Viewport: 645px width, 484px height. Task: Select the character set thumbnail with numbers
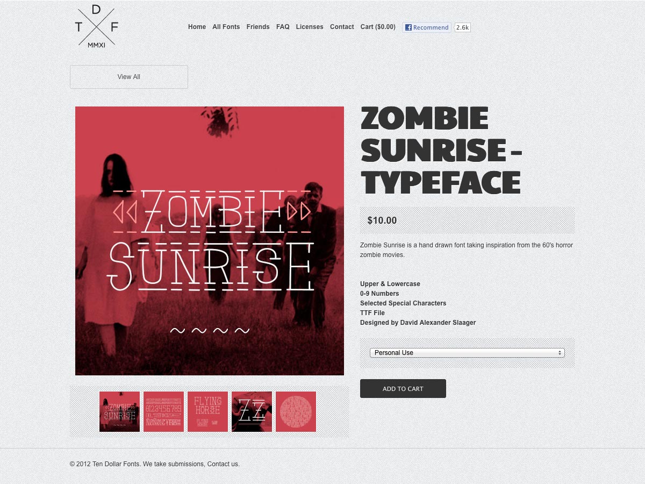click(x=163, y=411)
